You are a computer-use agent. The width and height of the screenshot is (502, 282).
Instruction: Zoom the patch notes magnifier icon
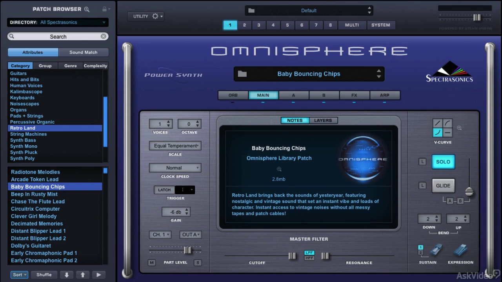[279, 169]
